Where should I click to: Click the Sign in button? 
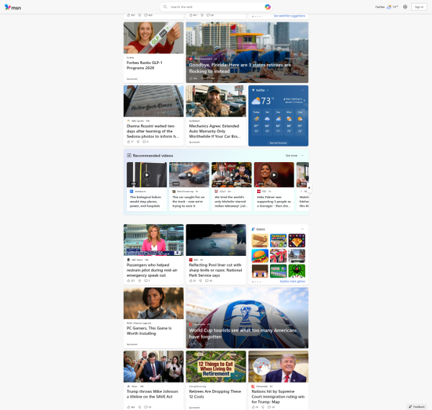click(419, 7)
